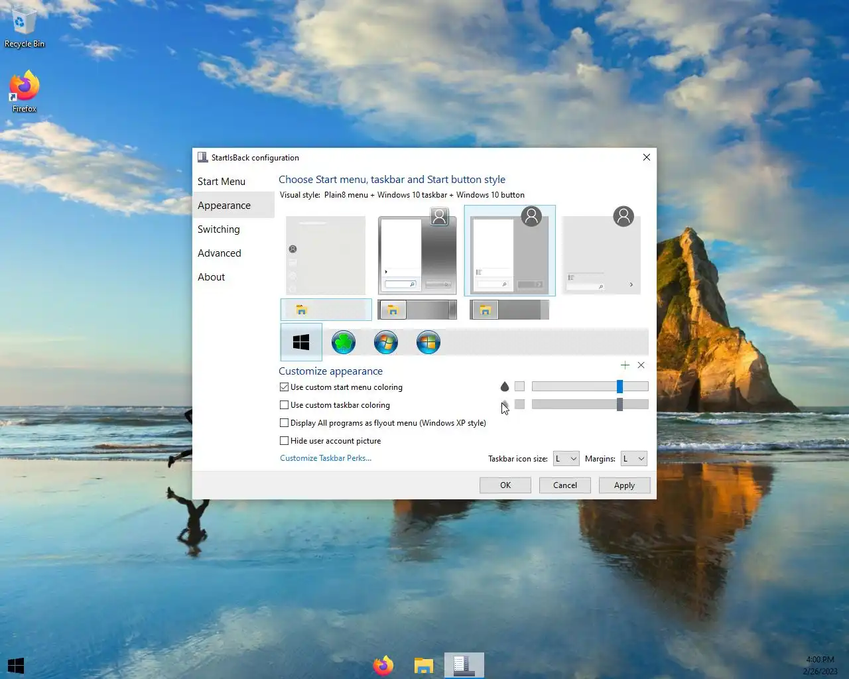The width and height of the screenshot is (849, 679).
Task: Select the Windows 10 flat logo start button
Action: coord(301,342)
